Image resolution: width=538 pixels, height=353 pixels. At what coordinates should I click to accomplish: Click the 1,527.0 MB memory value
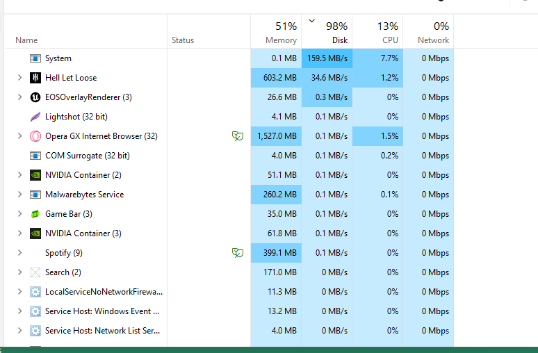point(277,136)
